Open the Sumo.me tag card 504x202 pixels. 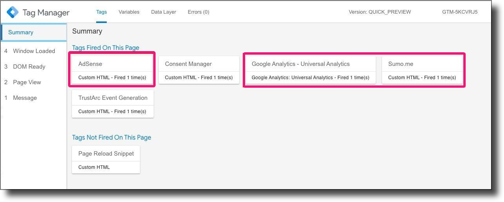422,70
